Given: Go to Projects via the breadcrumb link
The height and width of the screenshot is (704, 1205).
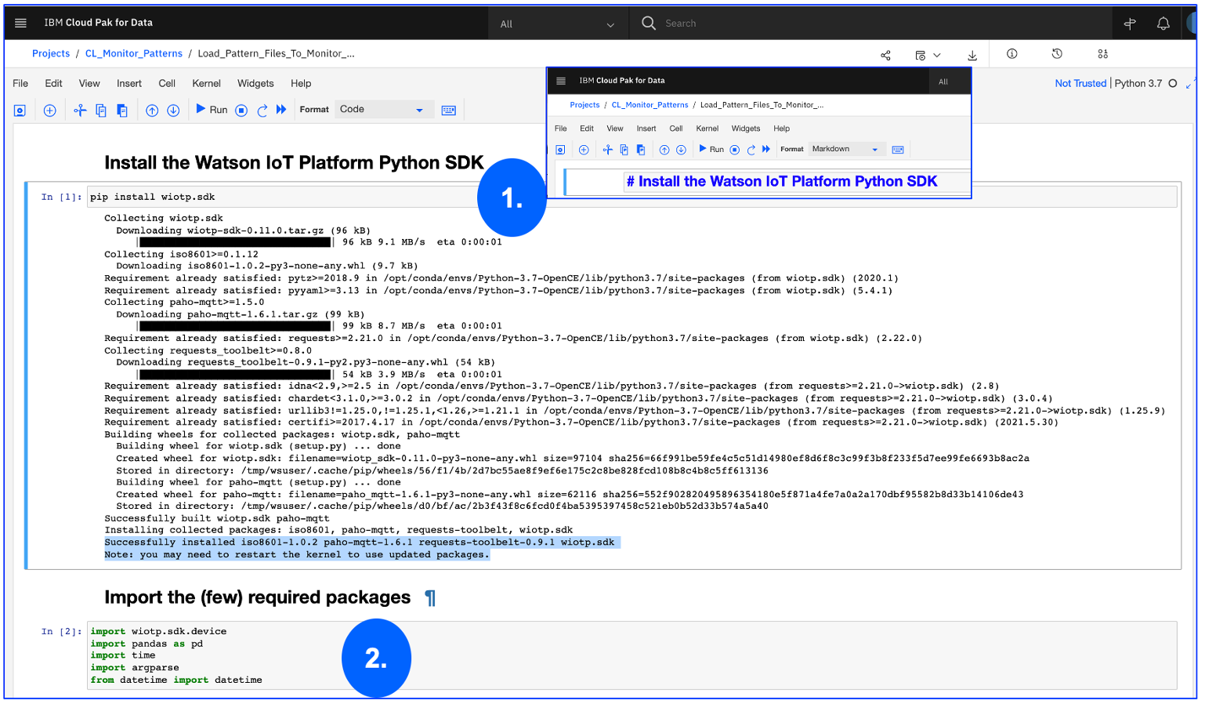Looking at the screenshot, I should 51,53.
